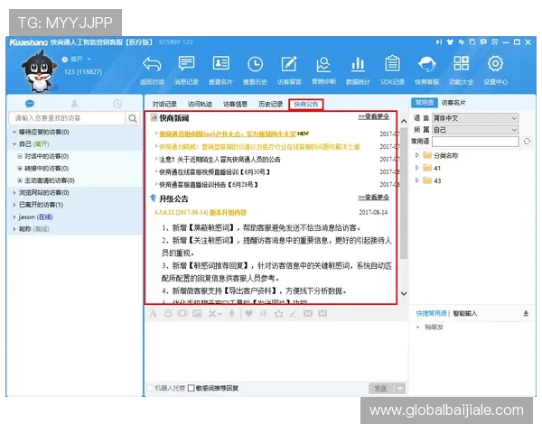
Task: Click the visitor search input field
Action: coord(67,118)
